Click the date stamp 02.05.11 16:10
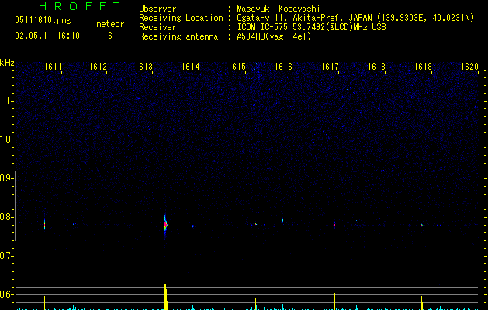 [x=47, y=36]
